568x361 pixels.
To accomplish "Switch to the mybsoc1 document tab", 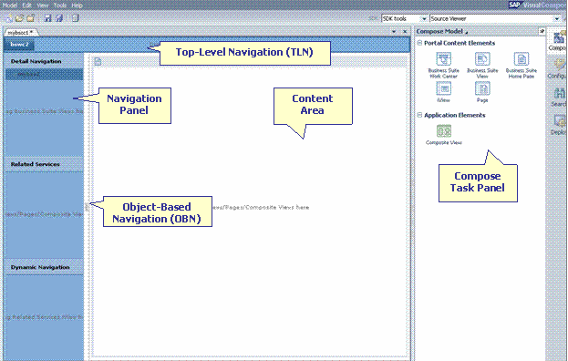I will [20, 32].
